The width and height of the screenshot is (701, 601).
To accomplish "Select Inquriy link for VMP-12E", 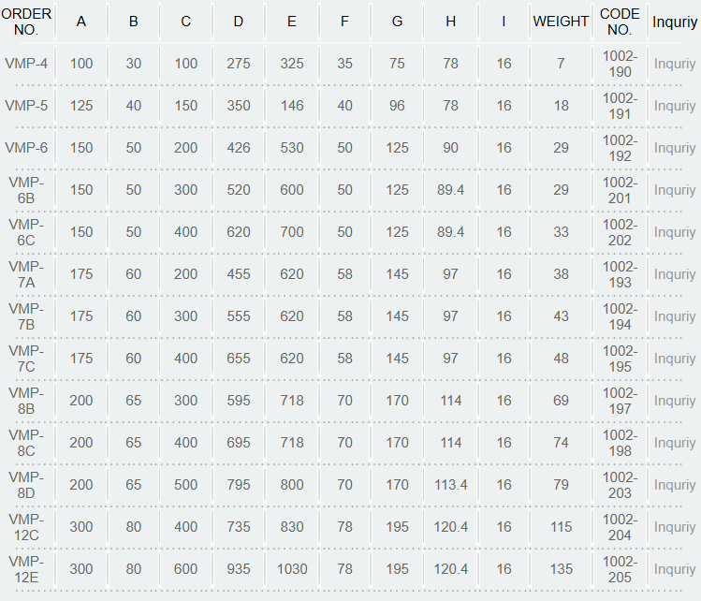I will [674, 569].
